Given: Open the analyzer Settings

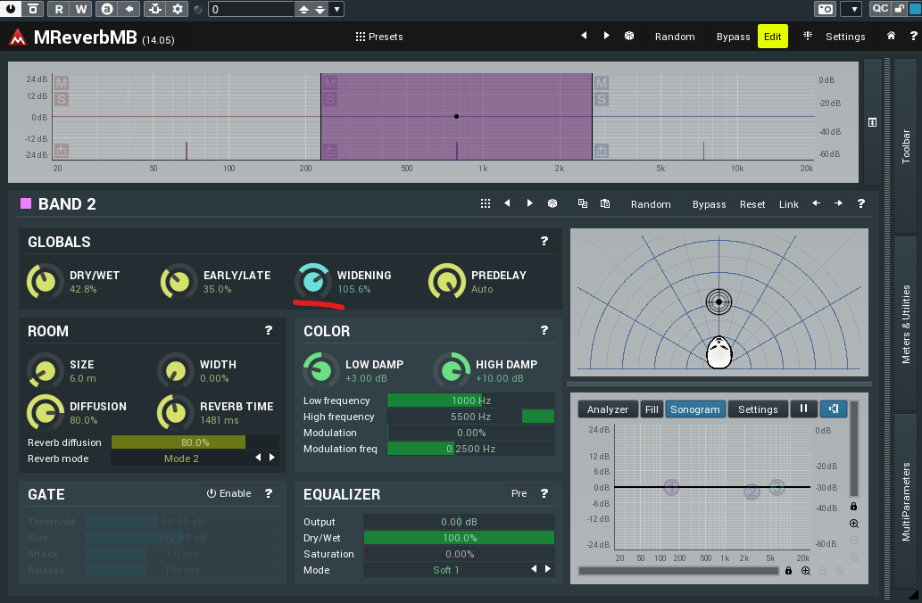Looking at the screenshot, I should coord(758,409).
